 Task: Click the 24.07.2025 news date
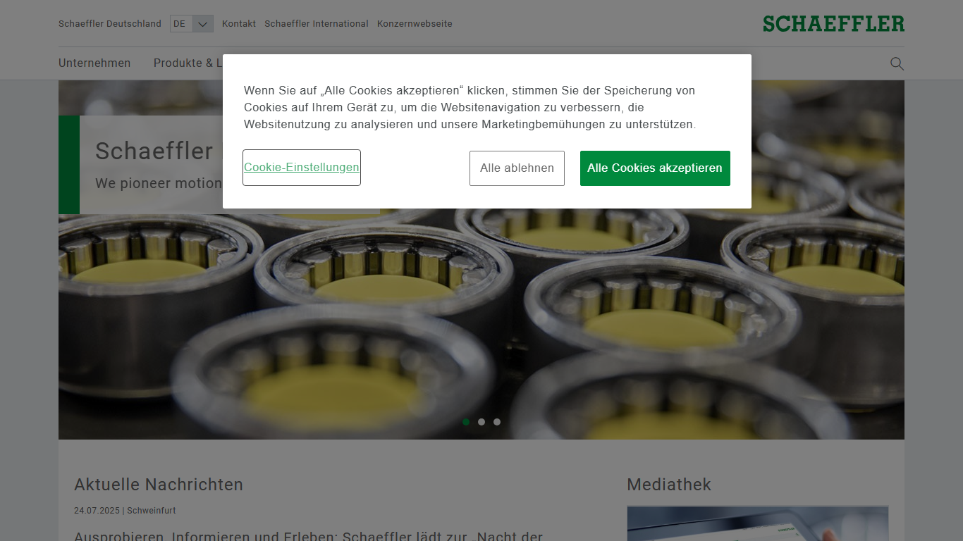coord(97,511)
